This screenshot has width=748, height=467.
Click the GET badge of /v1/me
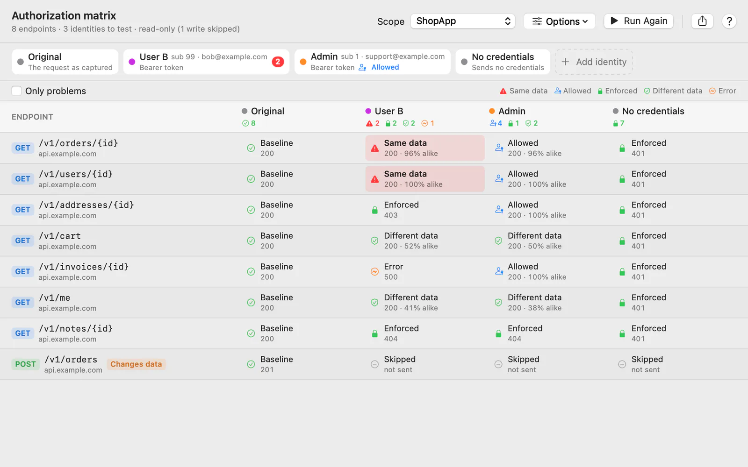(22, 302)
